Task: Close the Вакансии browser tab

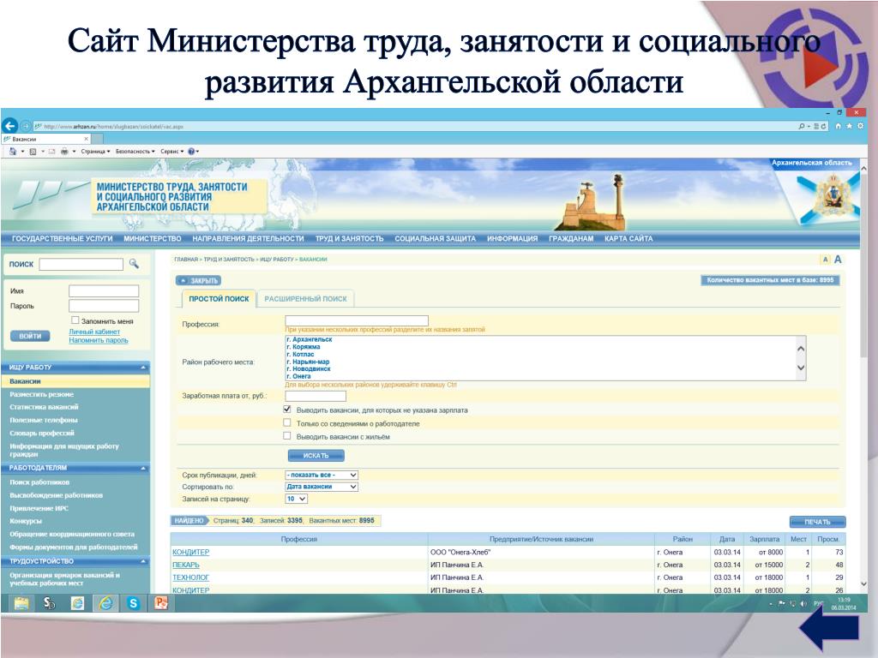Action: pos(87,139)
